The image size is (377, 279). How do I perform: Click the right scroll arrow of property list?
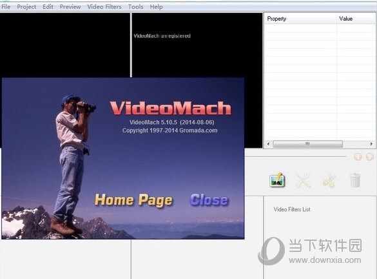point(371,144)
